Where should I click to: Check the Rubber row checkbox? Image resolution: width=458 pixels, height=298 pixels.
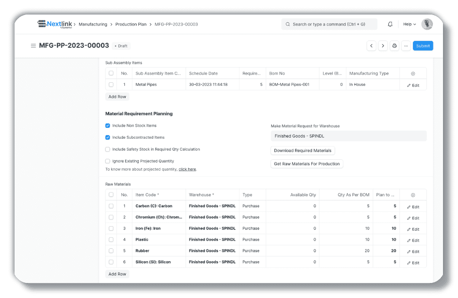[x=111, y=251]
